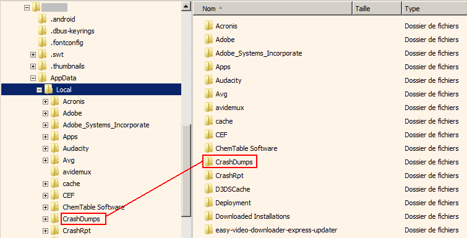467x238 pixels.
Task: Click the Adobe folder icon in file list
Action: point(208,40)
